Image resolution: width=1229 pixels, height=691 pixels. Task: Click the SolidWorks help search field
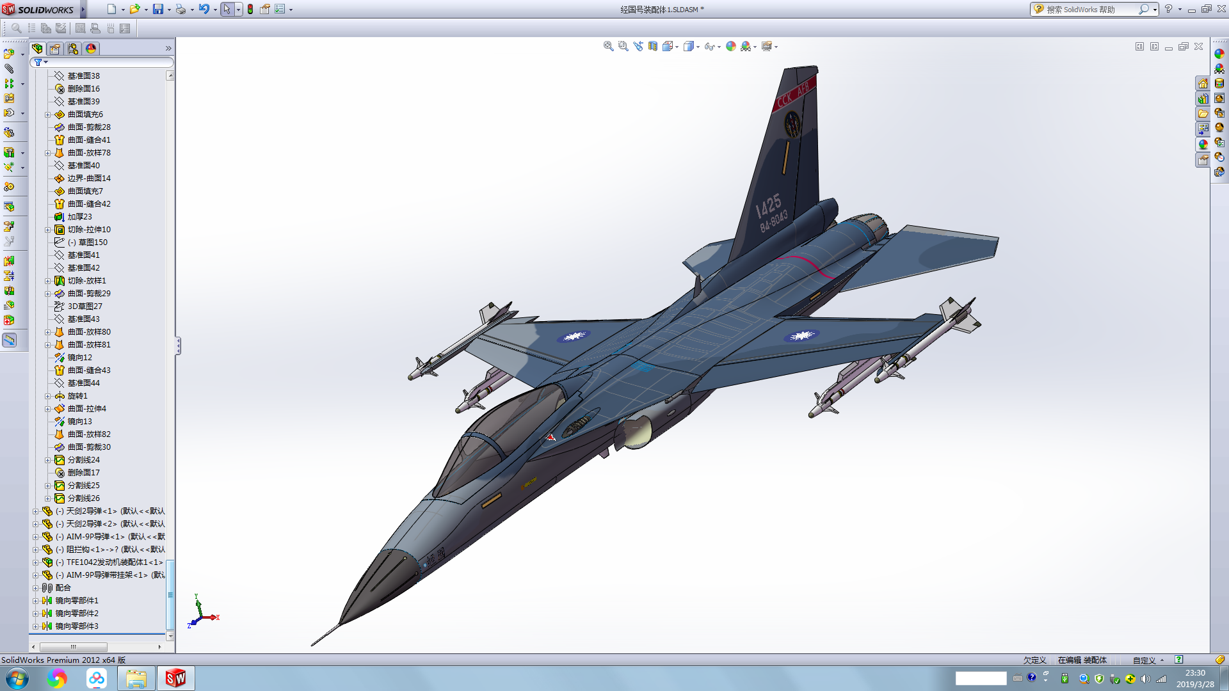[1089, 10]
